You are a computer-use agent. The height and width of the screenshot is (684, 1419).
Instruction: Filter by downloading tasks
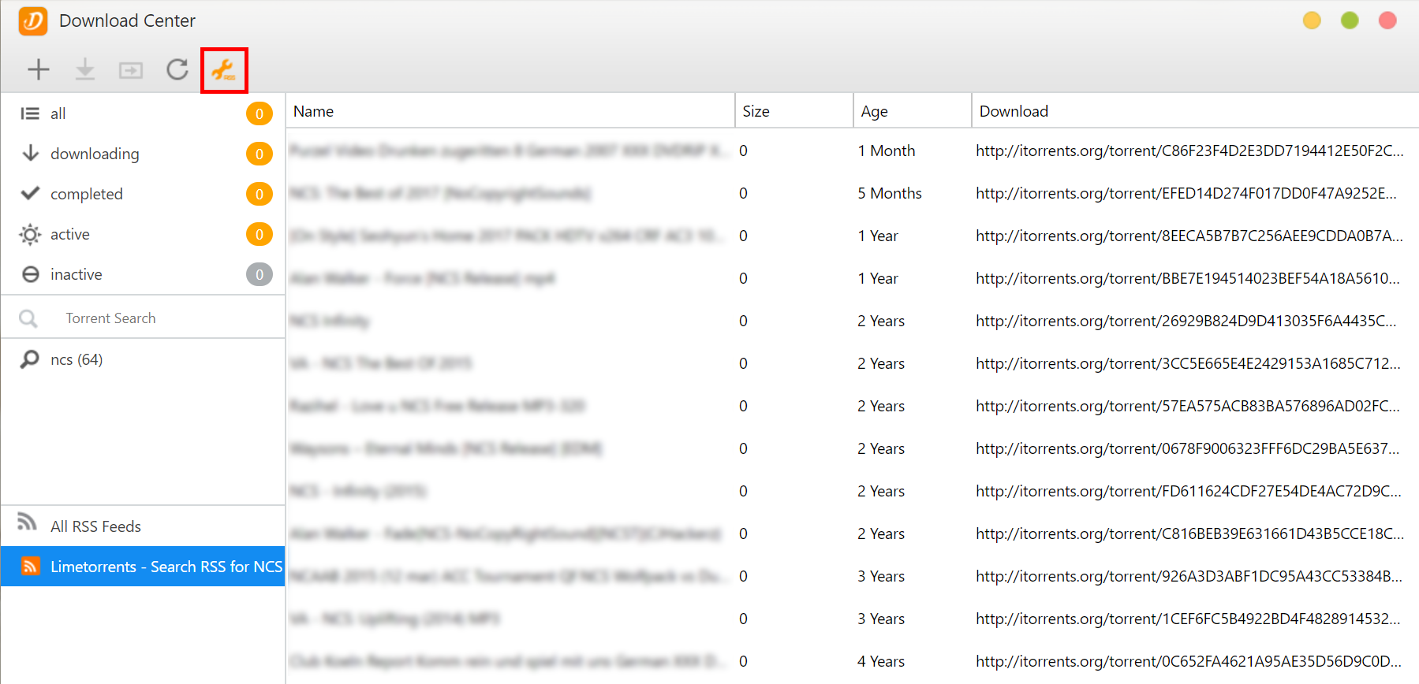tap(95, 154)
